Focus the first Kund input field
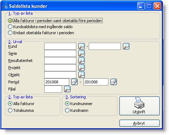Viewport: 169px width, 135px height. (x=60, y=46)
